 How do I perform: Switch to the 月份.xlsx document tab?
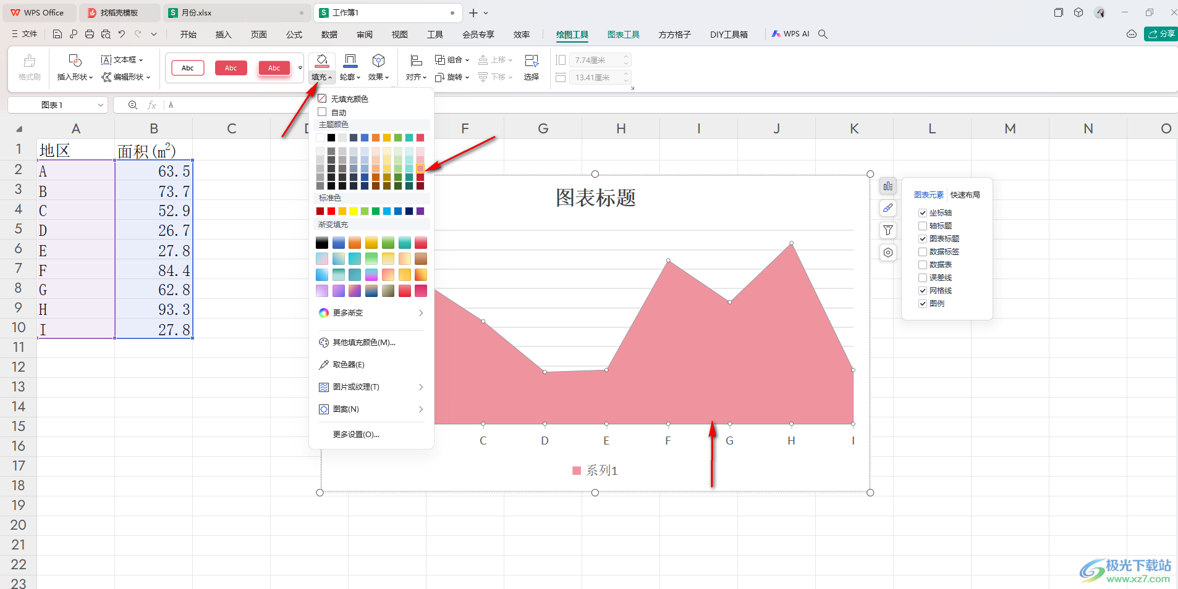pyautogui.click(x=236, y=12)
